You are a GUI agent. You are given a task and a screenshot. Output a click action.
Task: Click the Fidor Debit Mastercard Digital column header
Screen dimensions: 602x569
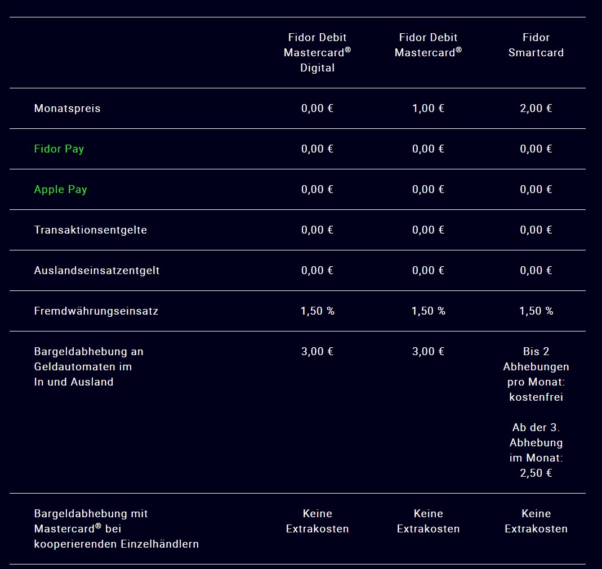tap(318, 52)
